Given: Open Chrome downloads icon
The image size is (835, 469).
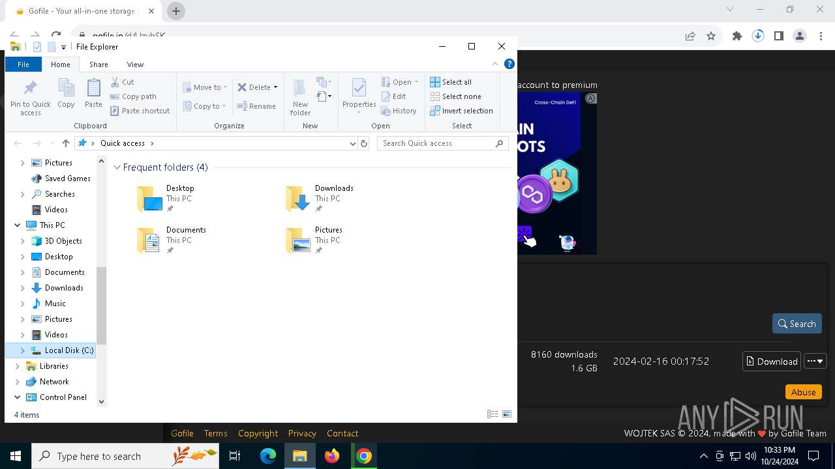Looking at the screenshot, I should [x=758, y=36].
